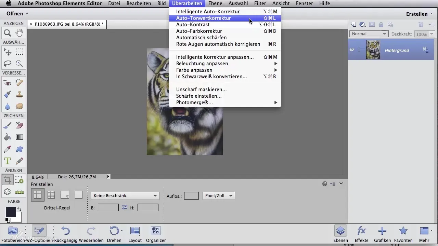This screenshot has width=438, height=246.
Task: Swap width and height values
Action: [x=125, y=207]
